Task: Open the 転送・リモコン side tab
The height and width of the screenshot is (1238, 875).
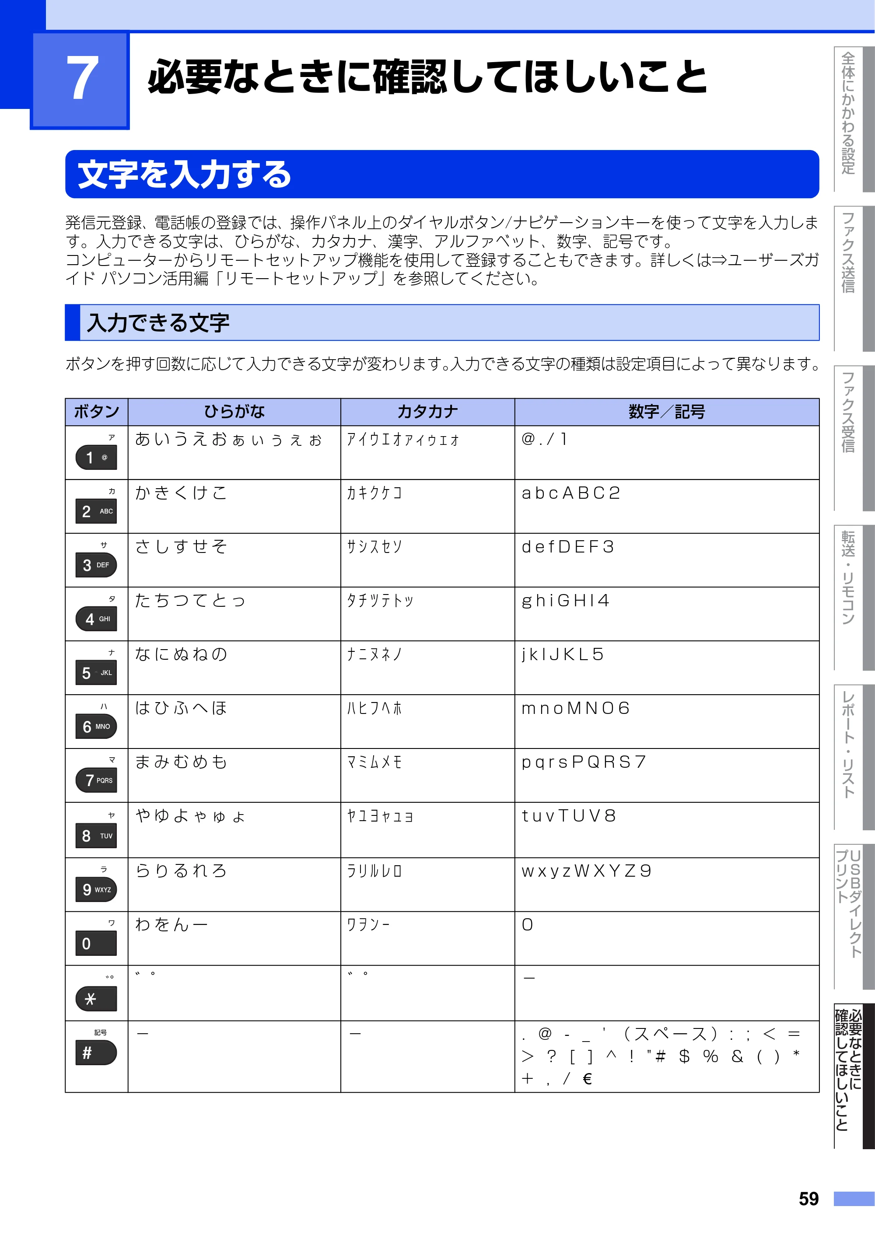Action: pos(854,598)
